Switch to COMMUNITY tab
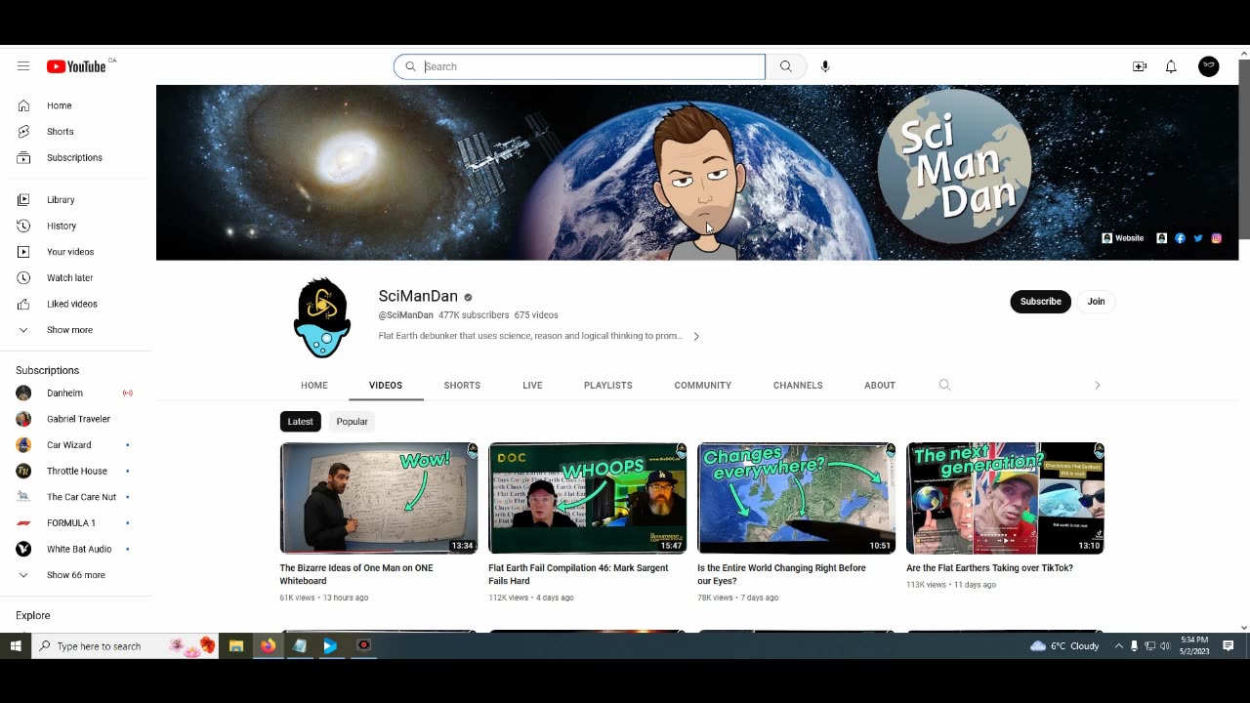This screenshot has width=1250, height=703. (x=703, y=386)
